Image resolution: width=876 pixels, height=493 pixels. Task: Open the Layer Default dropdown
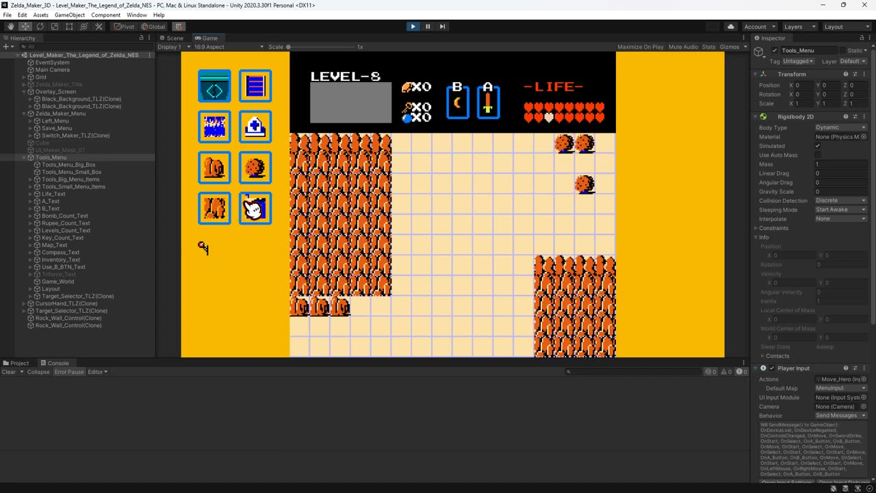point(853,61)
